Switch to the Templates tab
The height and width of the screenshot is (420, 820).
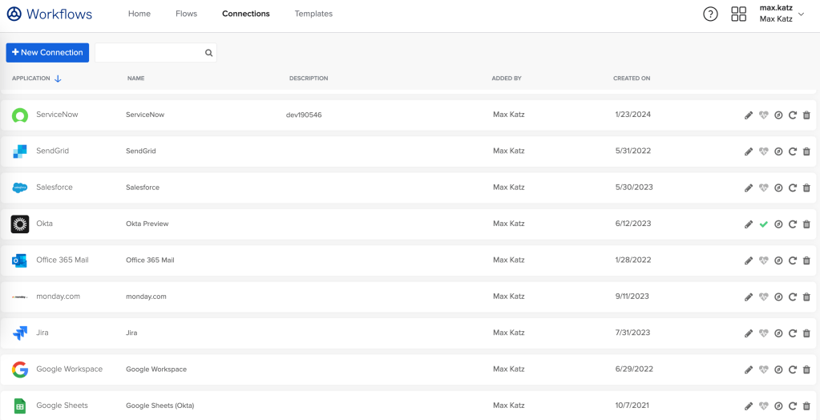[x=313, y=14]
